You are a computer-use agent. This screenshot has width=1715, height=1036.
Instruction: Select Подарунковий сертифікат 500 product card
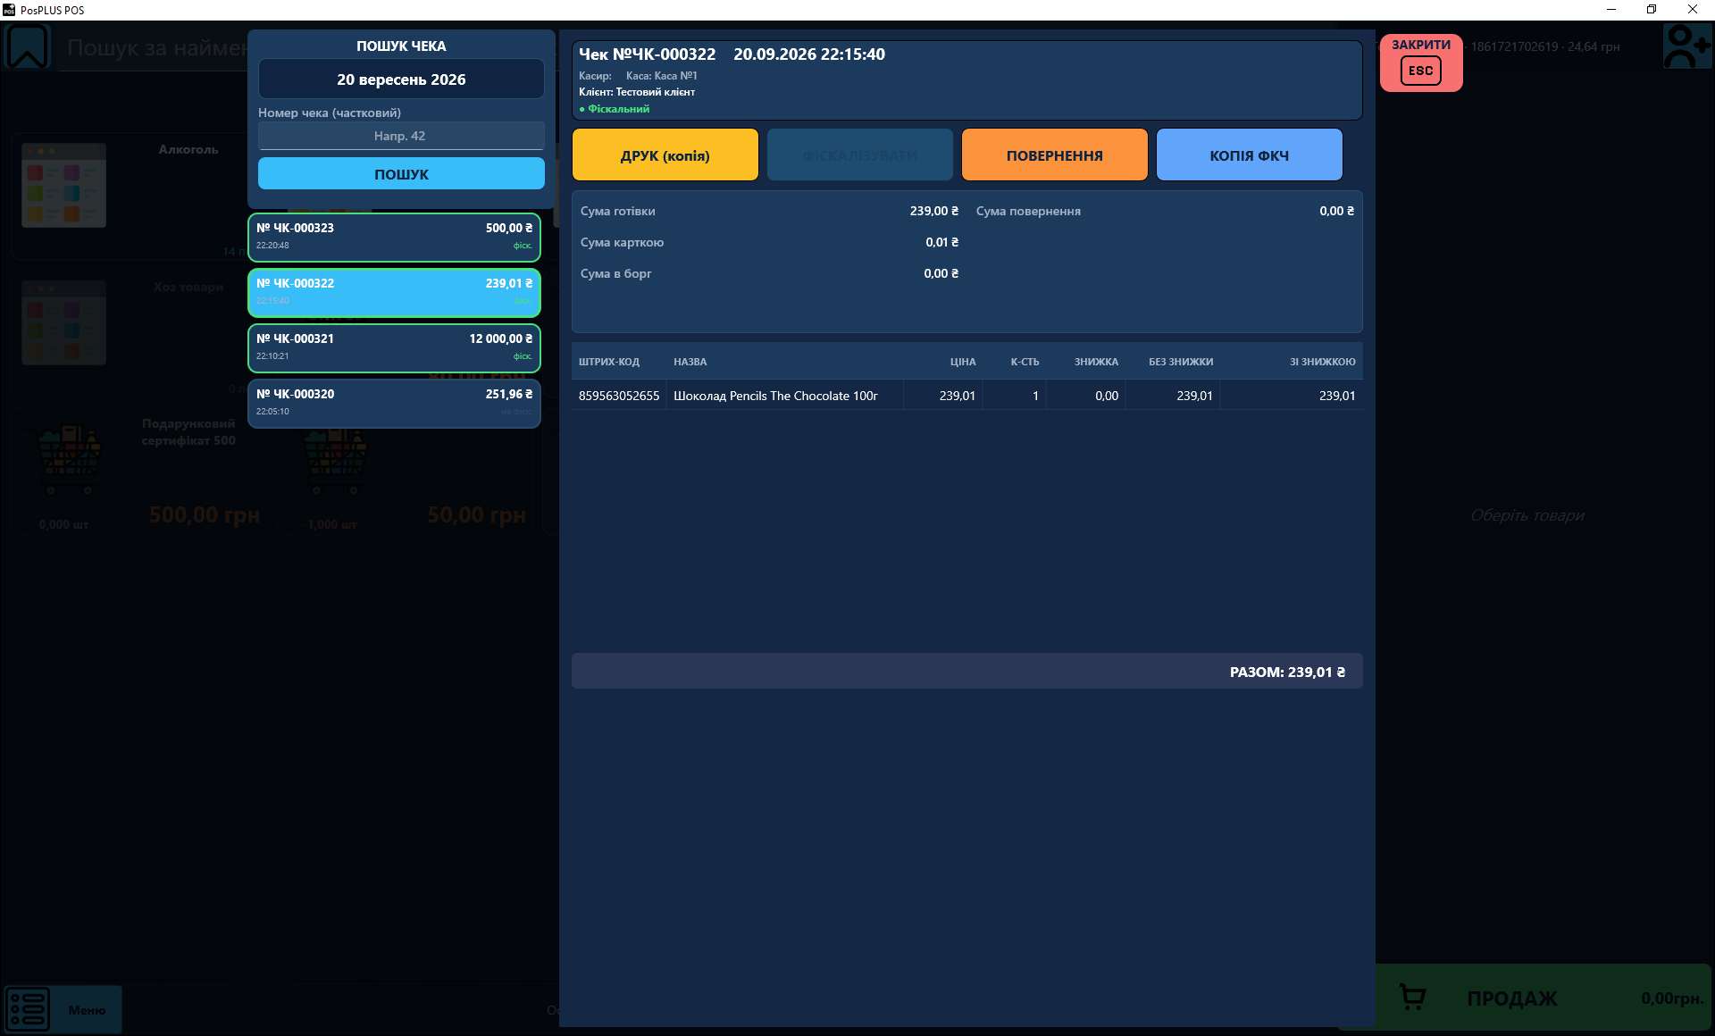pyautogui.click(x=138, y=472)
